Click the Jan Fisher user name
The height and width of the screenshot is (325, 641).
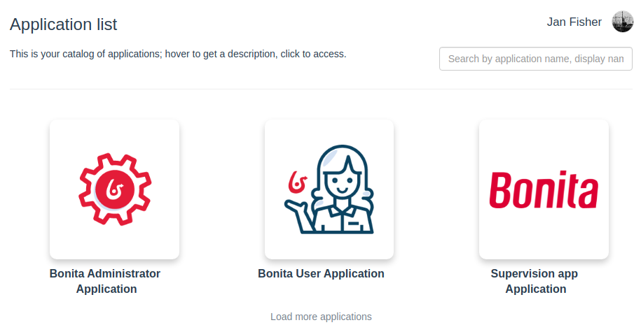tap(574, 22)
